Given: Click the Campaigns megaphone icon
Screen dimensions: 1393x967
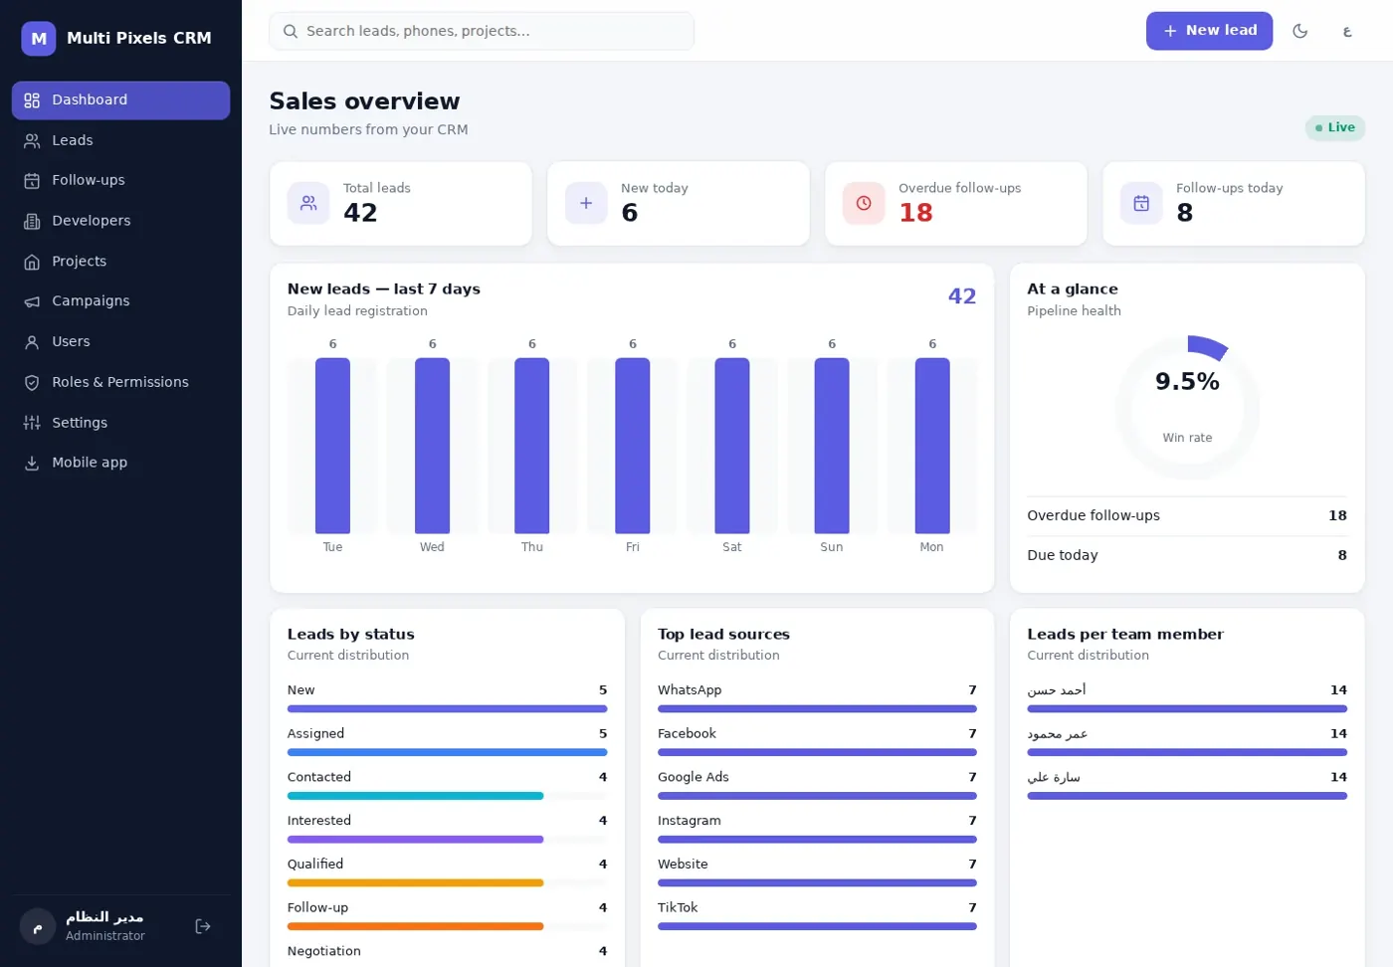Looking at the screenshot, I should [32, 301].
